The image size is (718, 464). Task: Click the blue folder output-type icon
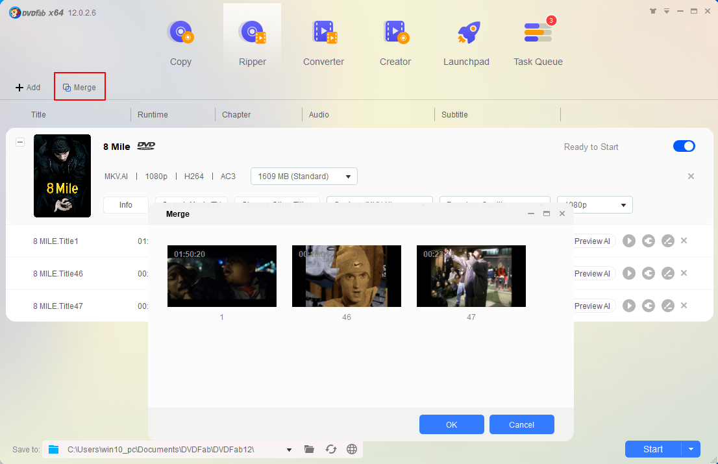pos(54,449)
